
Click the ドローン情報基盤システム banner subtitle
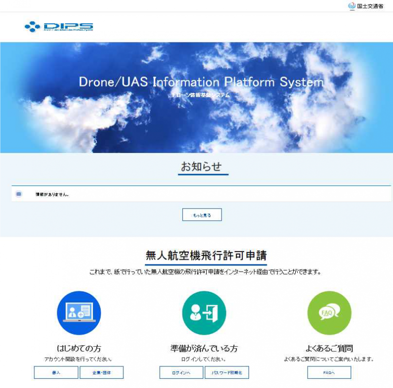click(201, 95)
